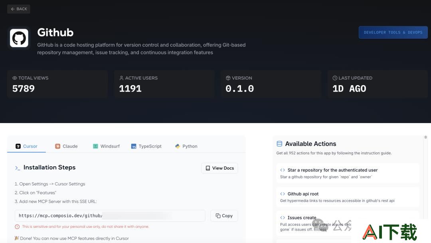Image resolution: width=431 pixels, height=243 pixels.
Task: Switch to the TypeScript tab
Action: tap(146, 146)
